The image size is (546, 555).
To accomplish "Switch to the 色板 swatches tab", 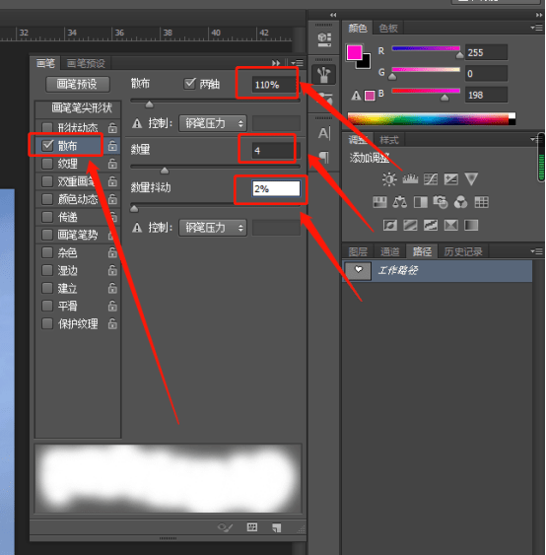I will (x=388, y=28).
